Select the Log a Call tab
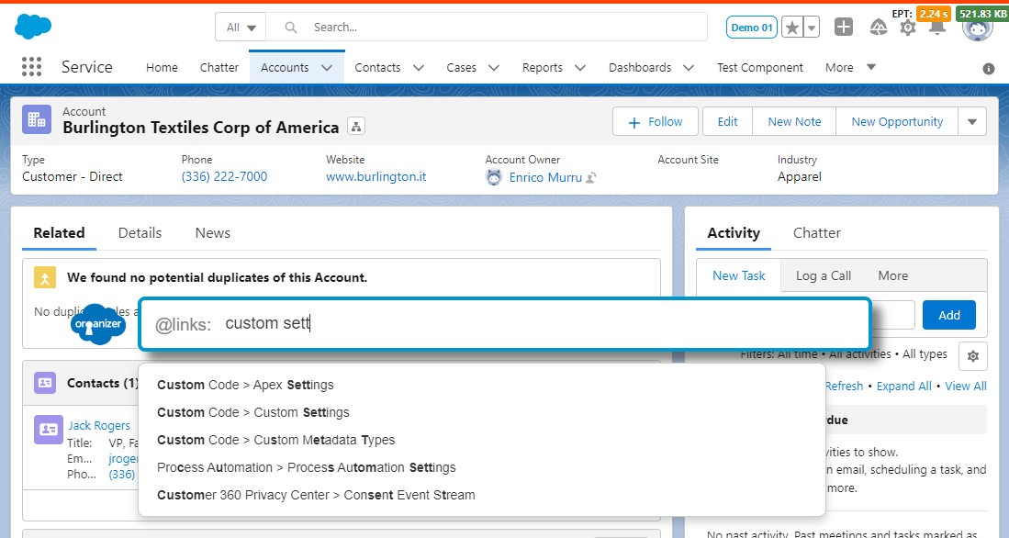1009x538 pixels. (823, 276)
